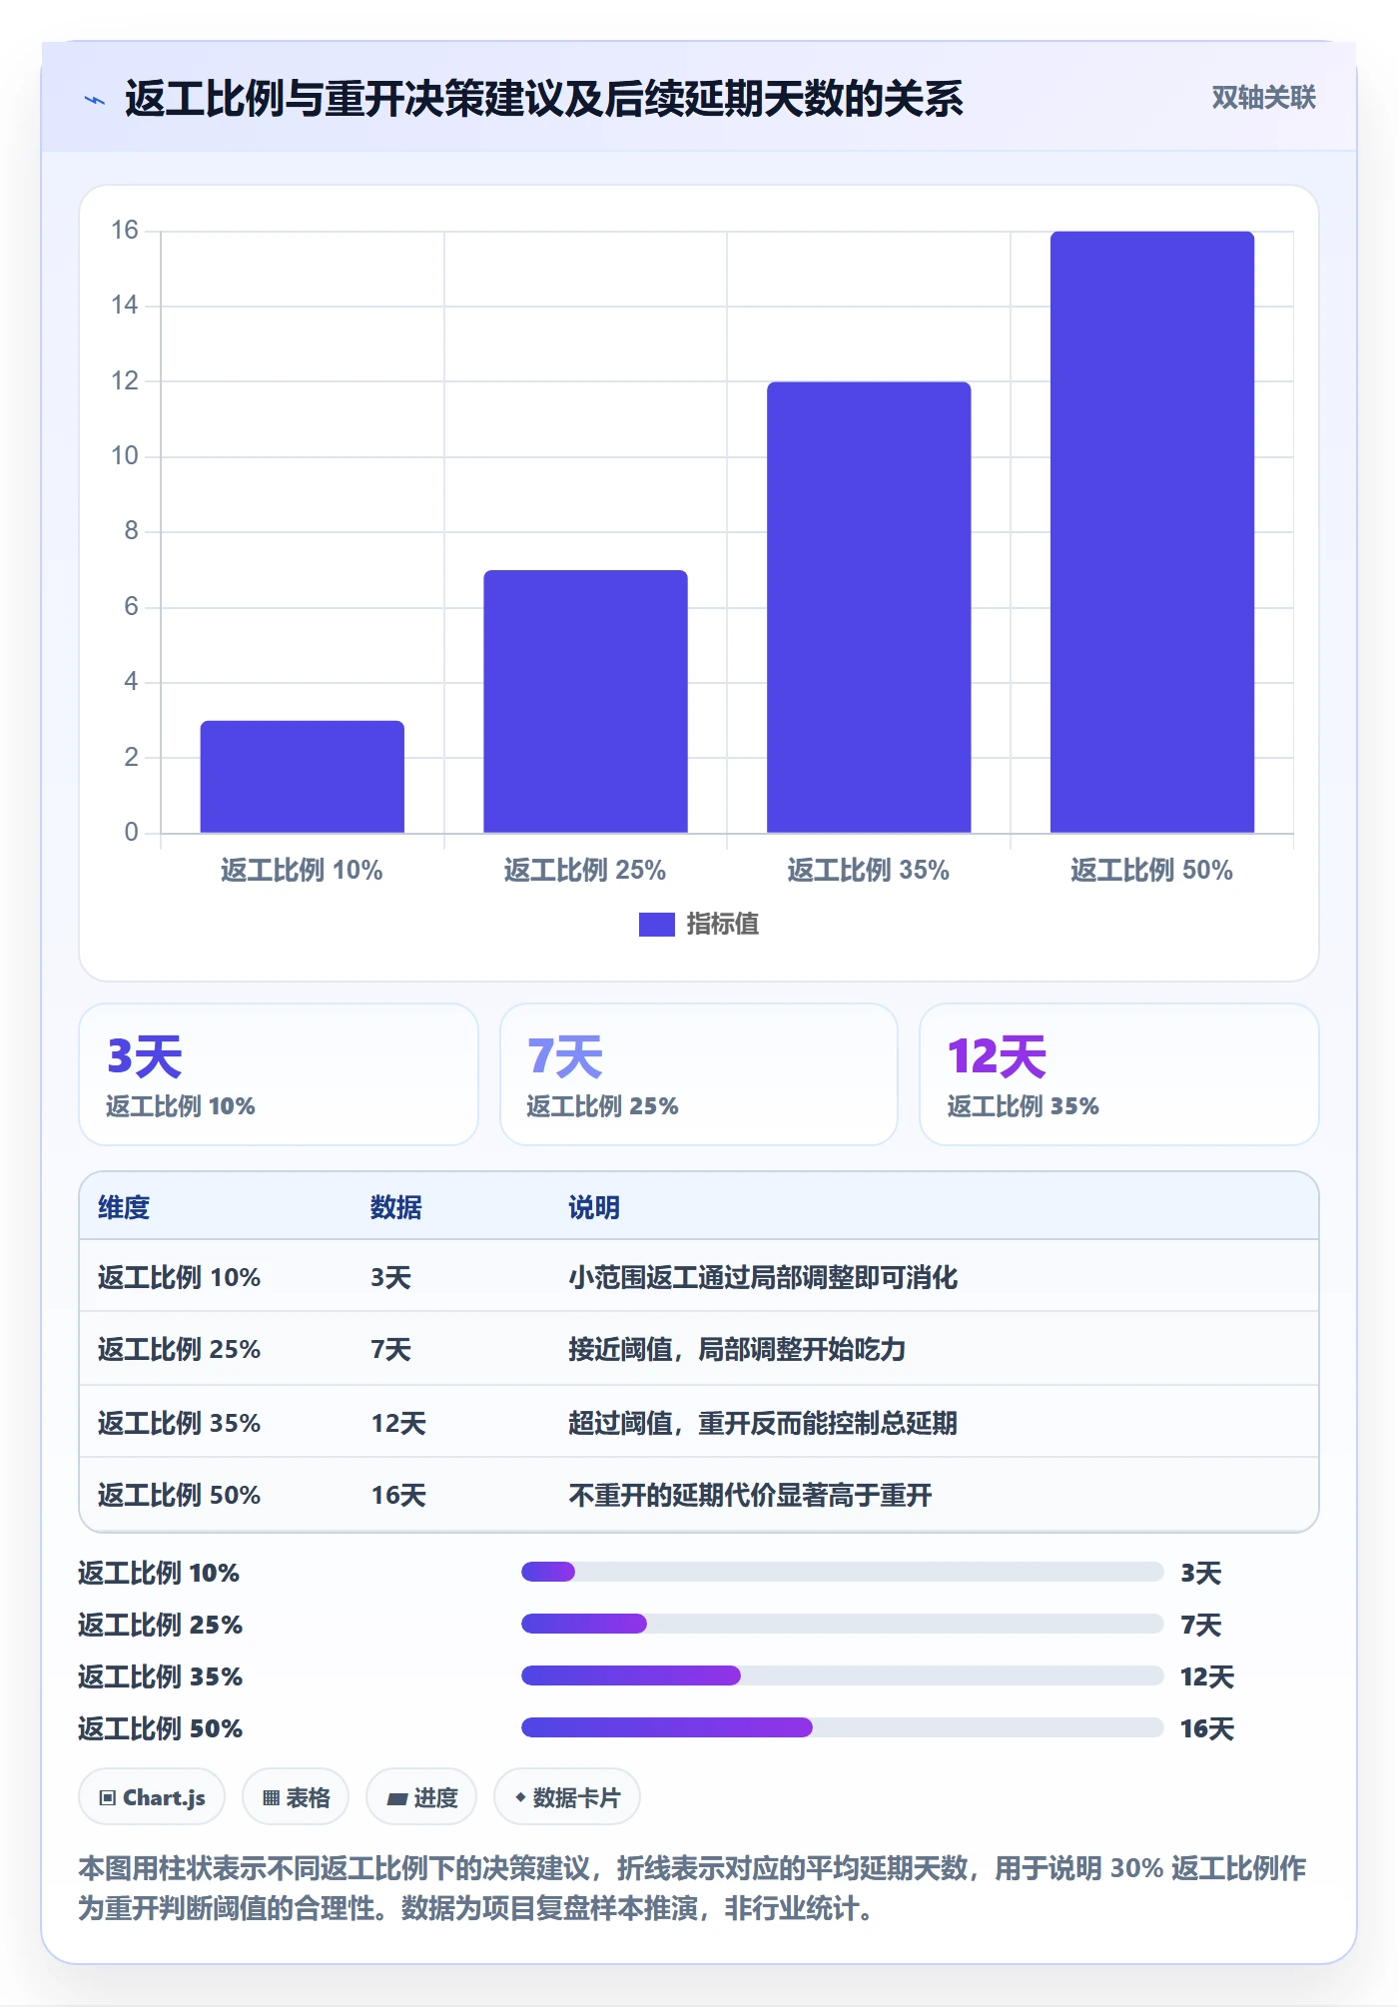
Task: Toggle the 指标值 legend label
Action: [x=723, y=925]
